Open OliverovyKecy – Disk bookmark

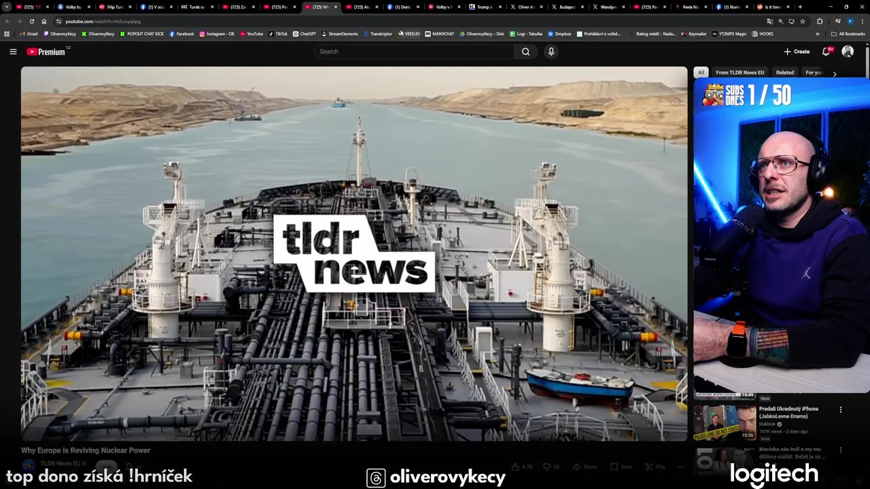click(482, 34)
